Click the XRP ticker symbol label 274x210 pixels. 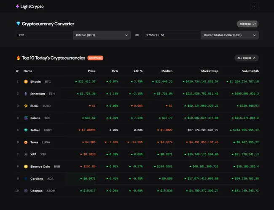[43, 154]
